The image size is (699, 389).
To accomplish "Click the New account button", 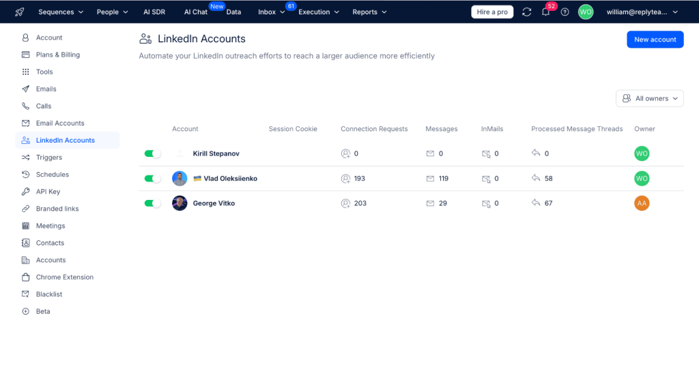I will click(x=655, y=39).
